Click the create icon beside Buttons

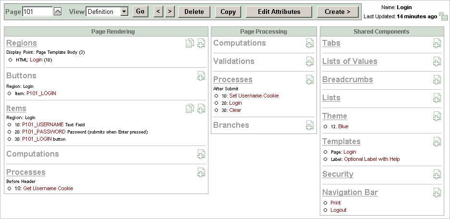(201, 76)
